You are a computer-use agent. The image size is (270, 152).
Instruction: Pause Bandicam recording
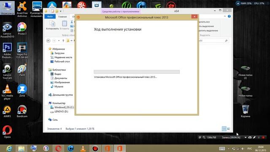point(259,137)
